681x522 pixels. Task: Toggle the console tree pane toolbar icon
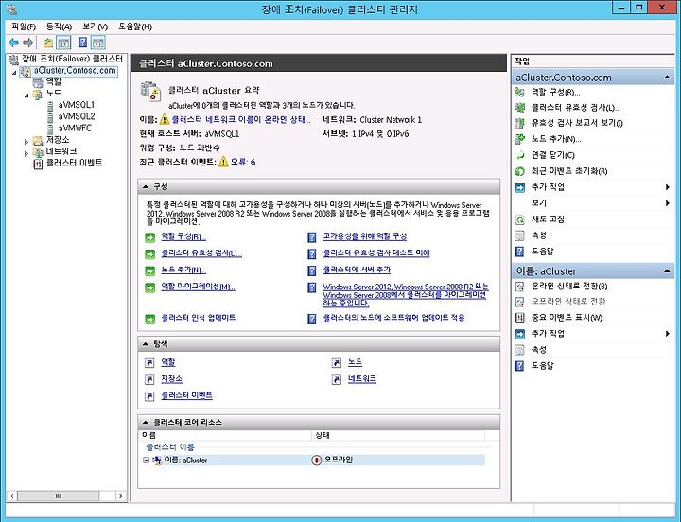click(x=64, y=43)
